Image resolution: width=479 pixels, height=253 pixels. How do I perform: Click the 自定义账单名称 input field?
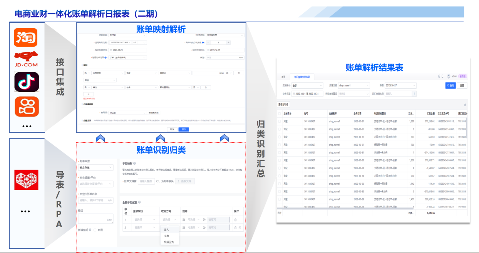tap(95, 200)
